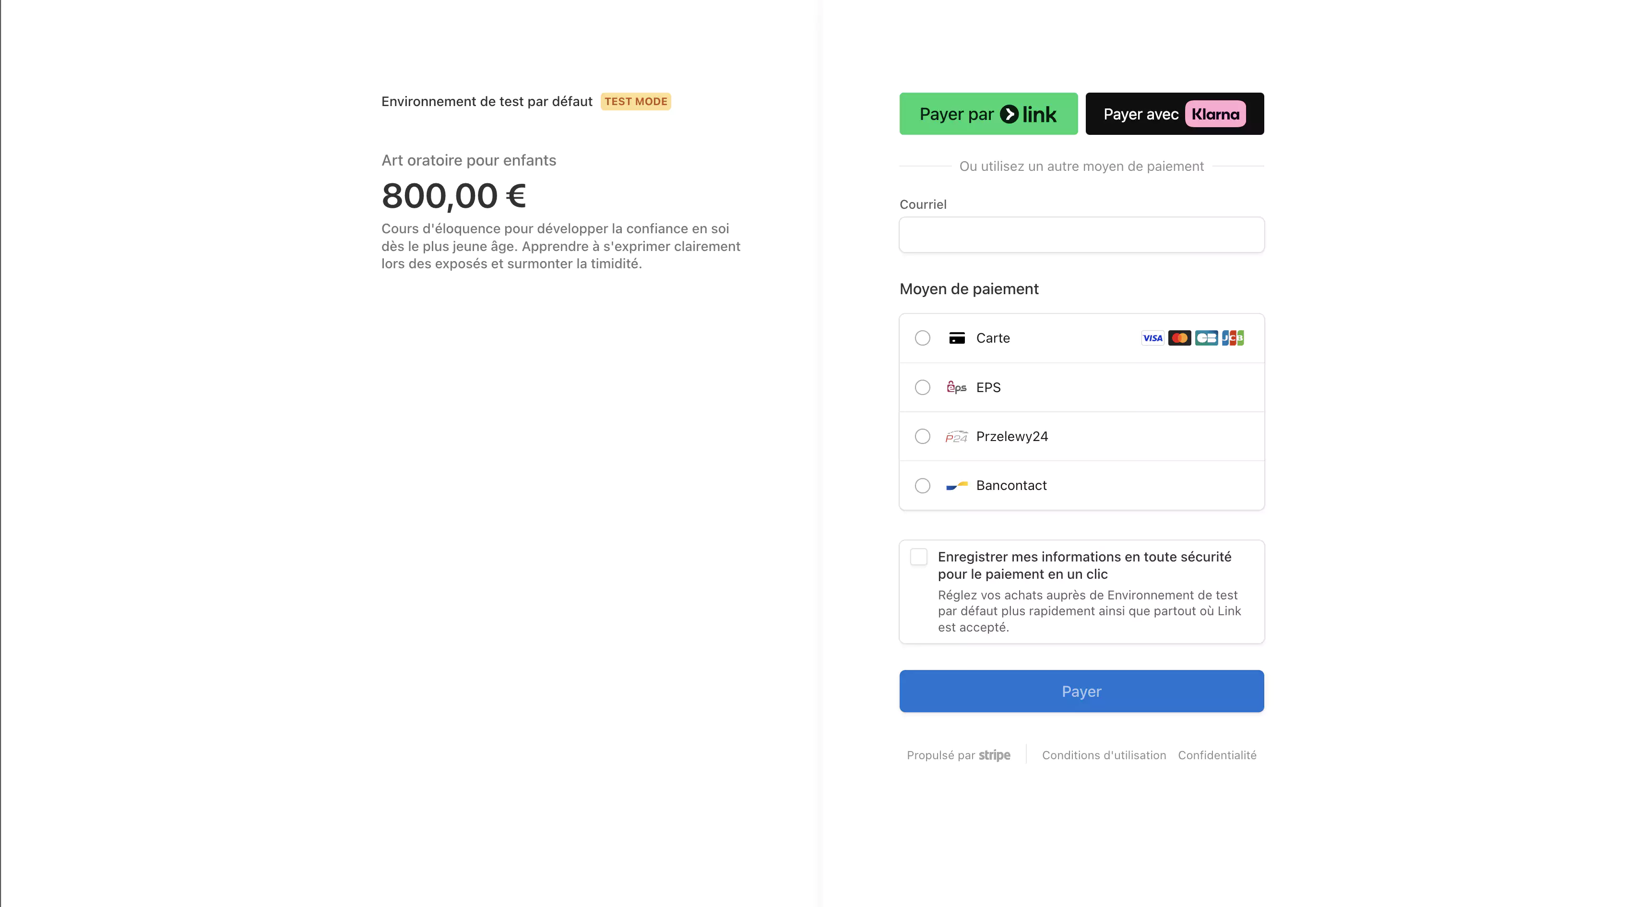The height and width of the screenshot is (907, 1639).
Task: Click the JCB card brand icon
Action: click(1233, 338)
